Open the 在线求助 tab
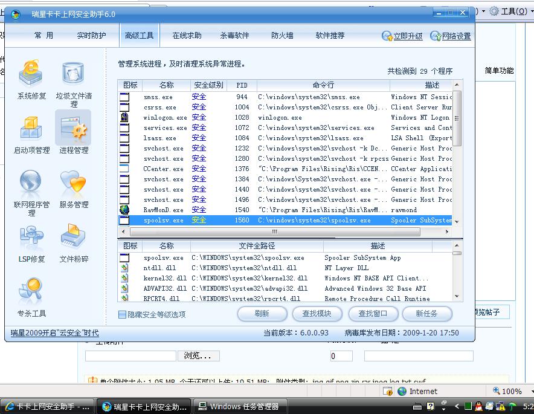 pyautogui.click(x=187, y=36)
